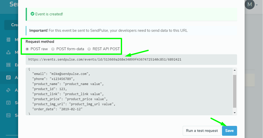
Task: Open the user avatar M menu
Action: click(x=250, y=4)
